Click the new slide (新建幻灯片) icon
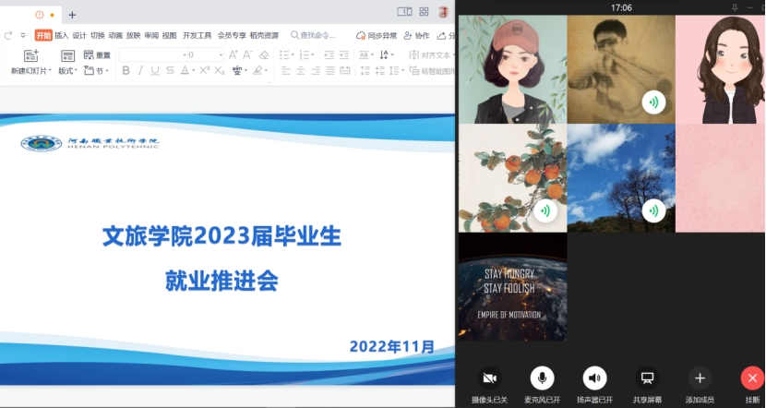Screen dimensions: 766x408 coord(30,55)
